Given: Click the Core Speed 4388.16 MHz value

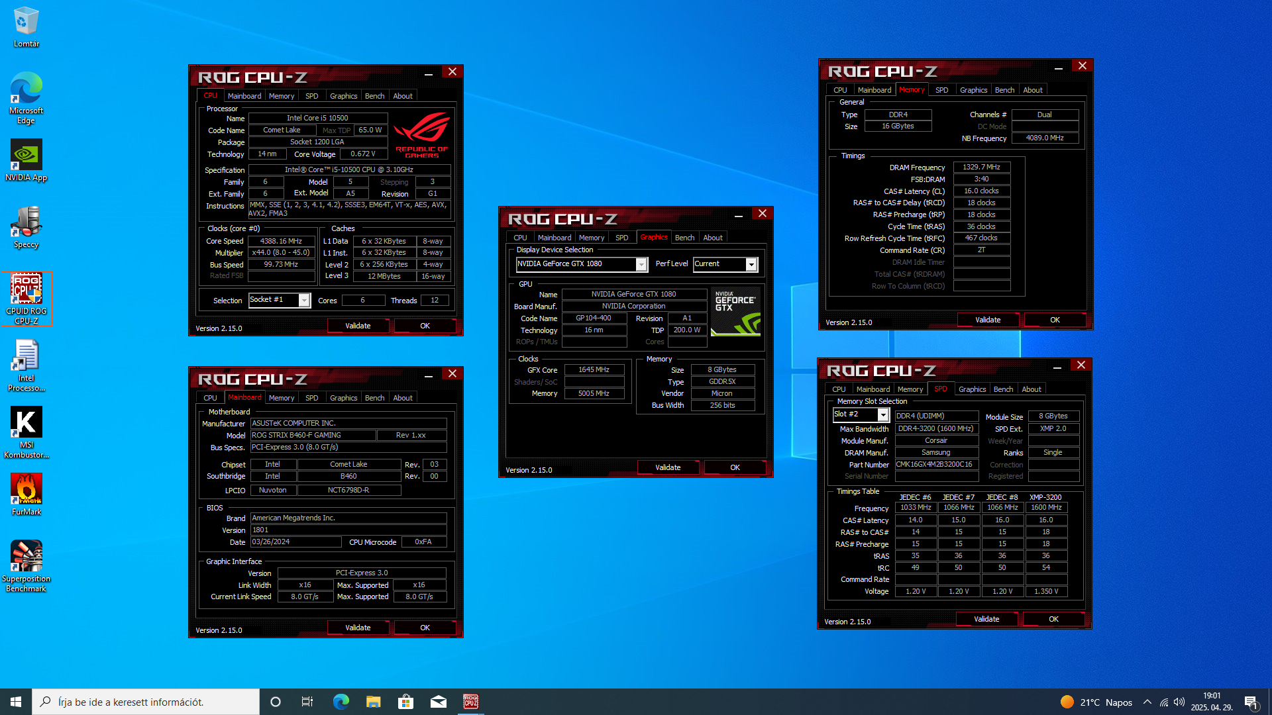Looking at the screenshot, I should (281, 241).
